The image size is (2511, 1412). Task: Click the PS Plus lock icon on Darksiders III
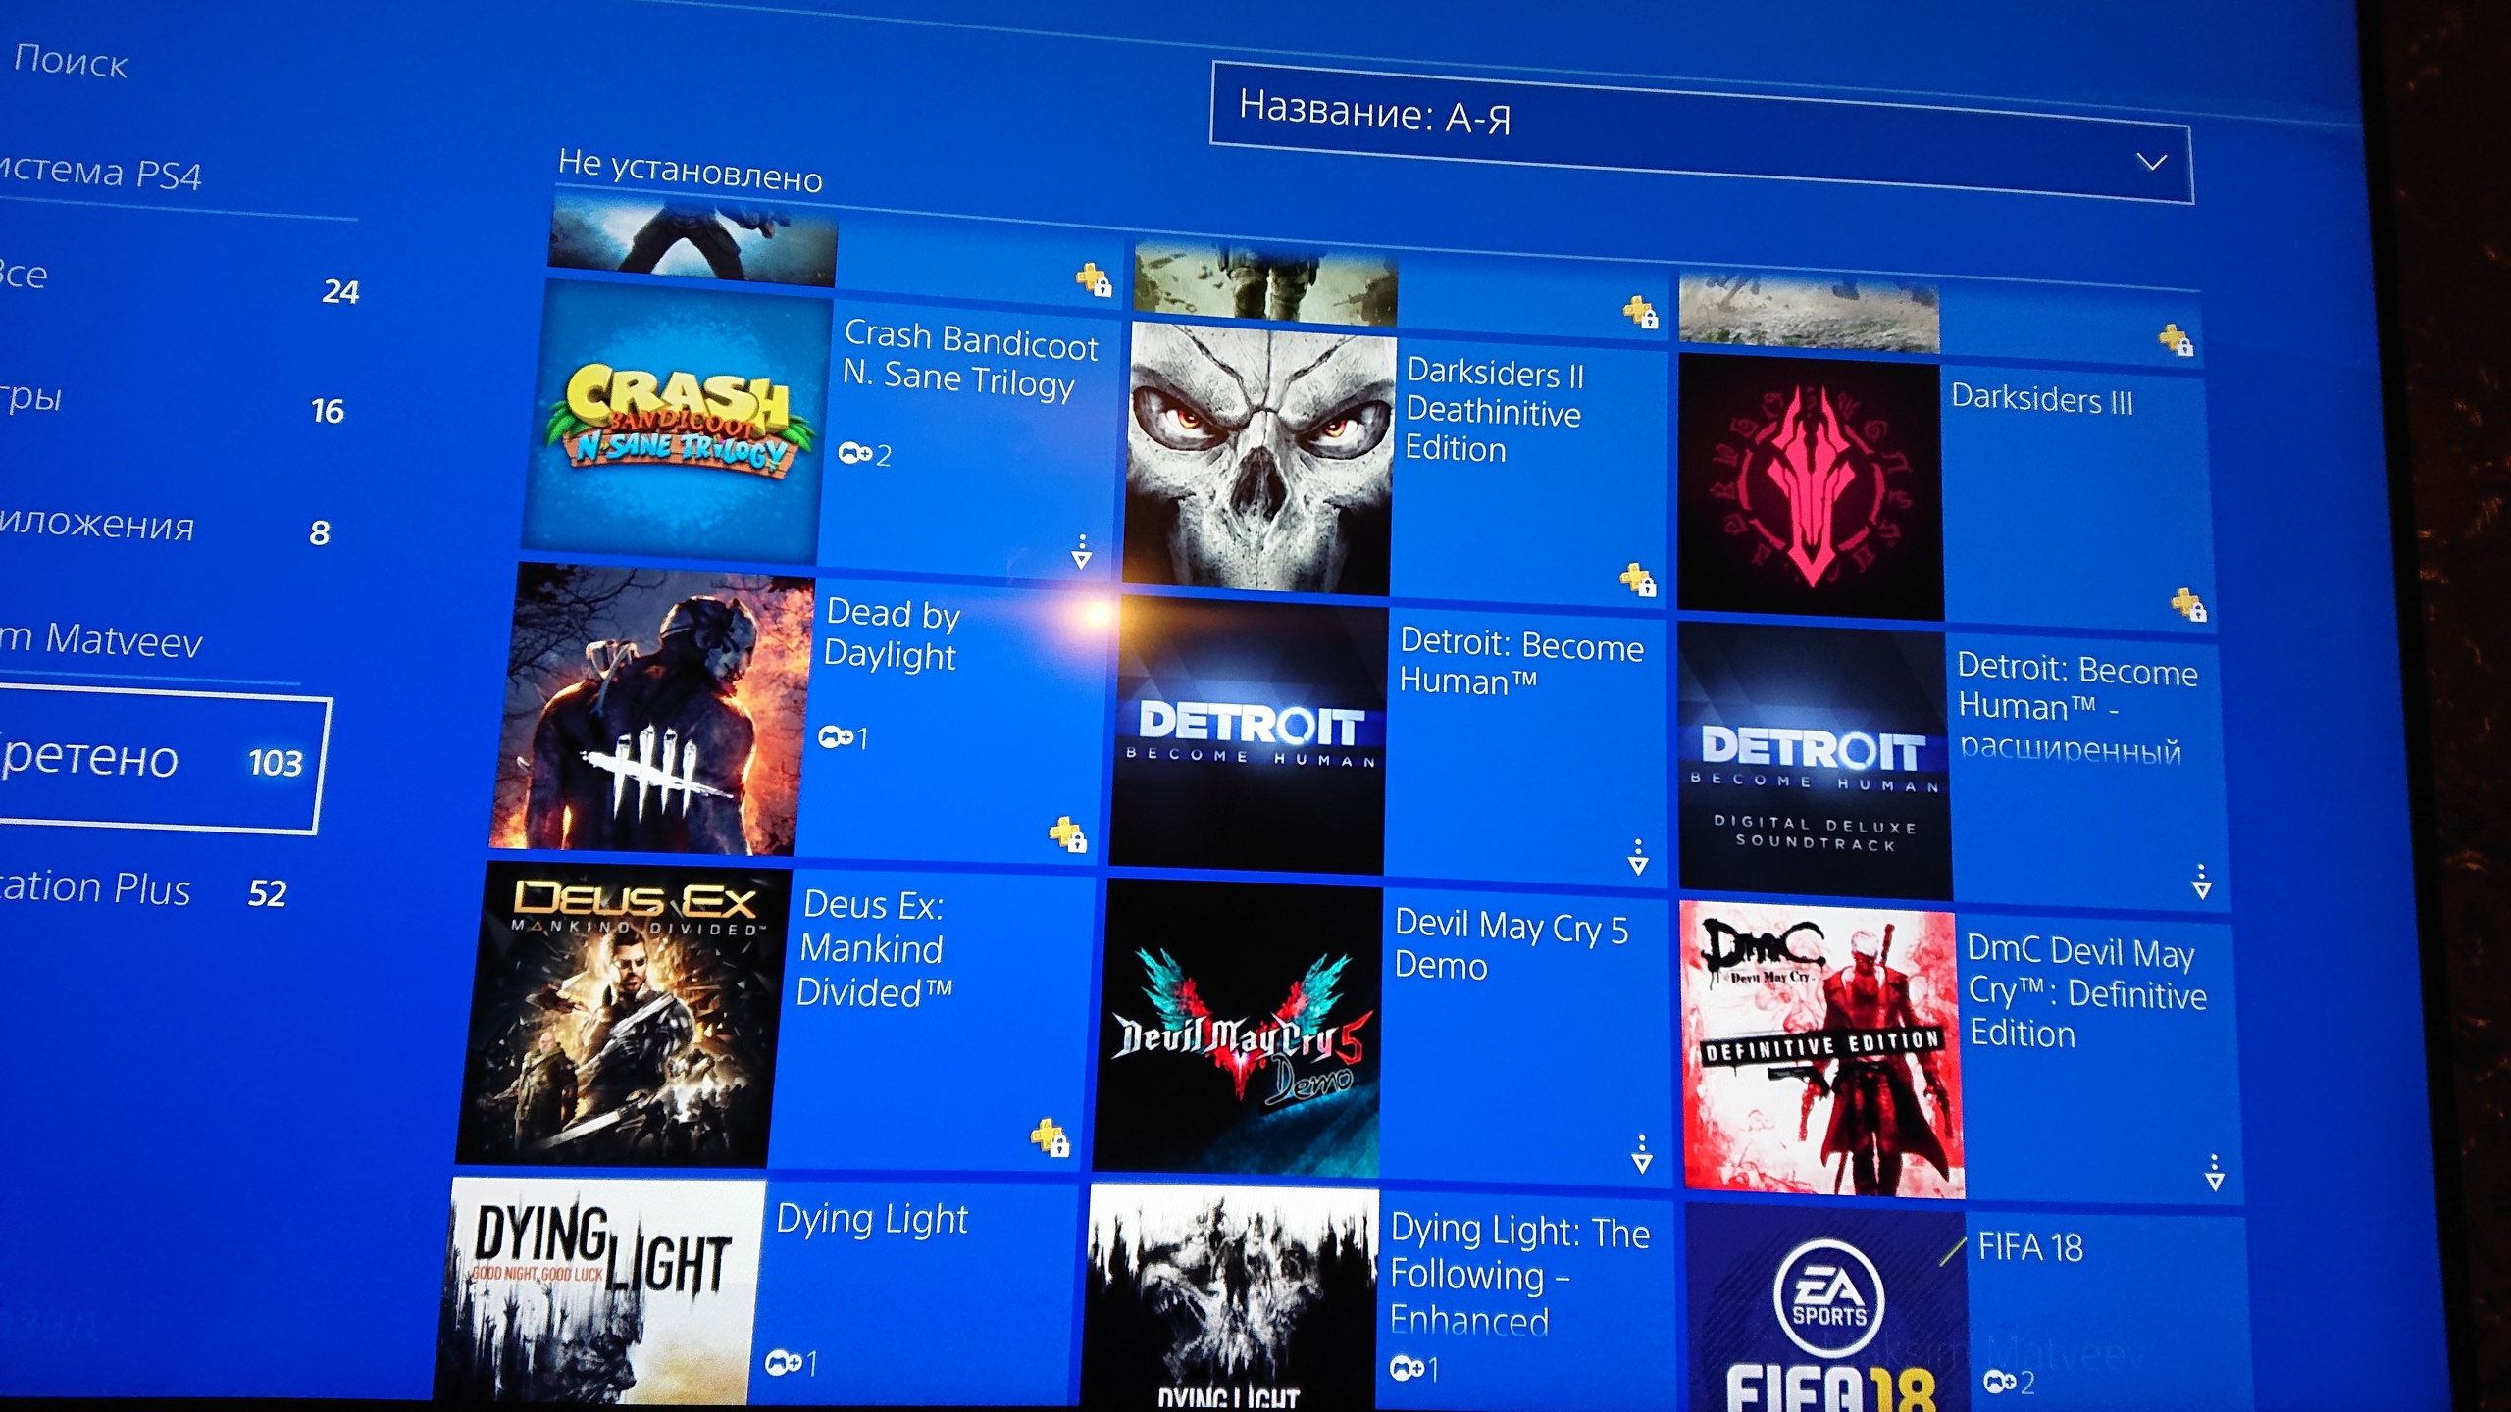[2188, 605]
